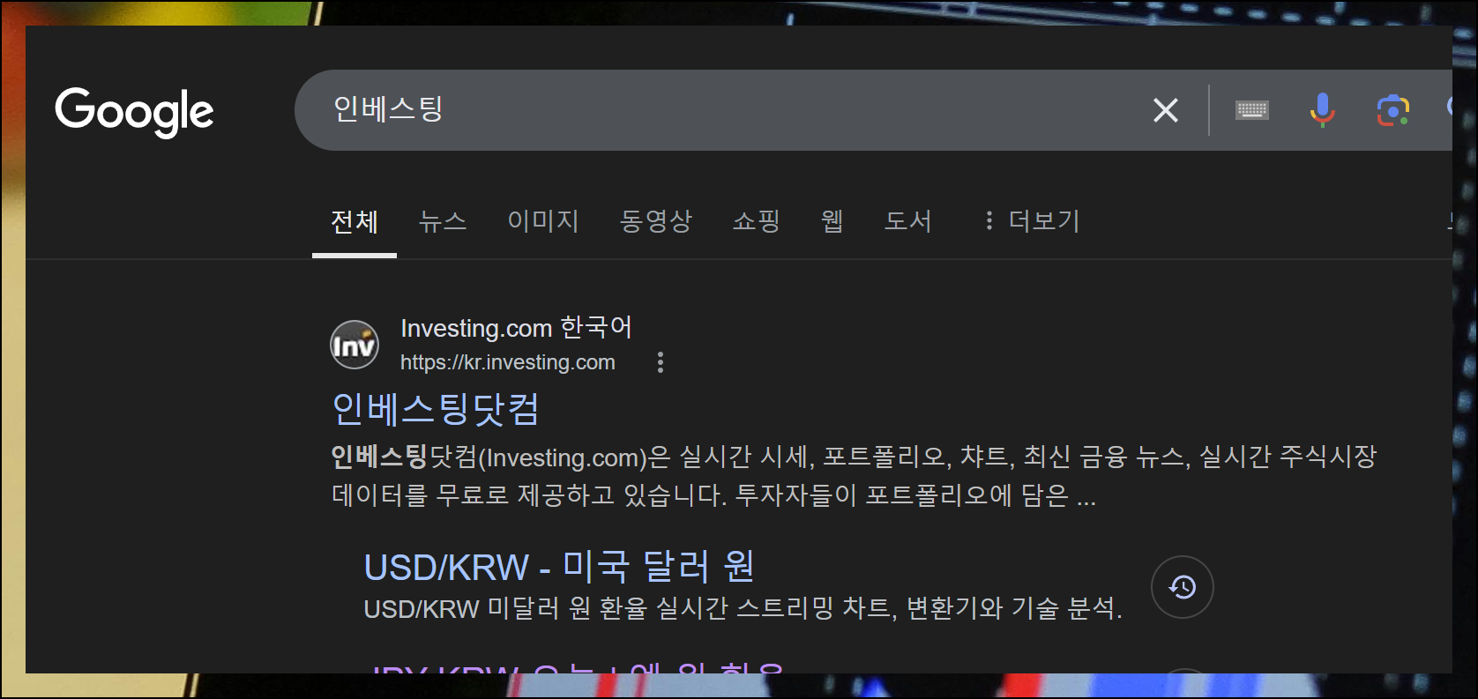Switch to the 웹 tab
This screenshot has height=699, width=1478.
pyautogui.click(x=832, y=221)
